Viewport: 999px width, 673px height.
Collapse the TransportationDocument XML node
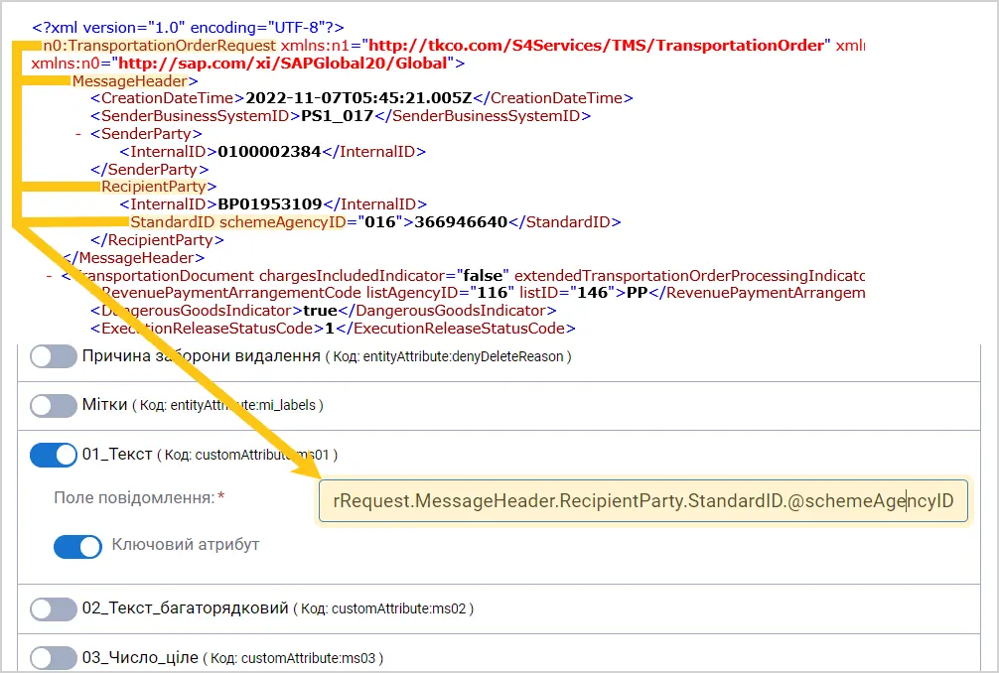tap(49, 276)
